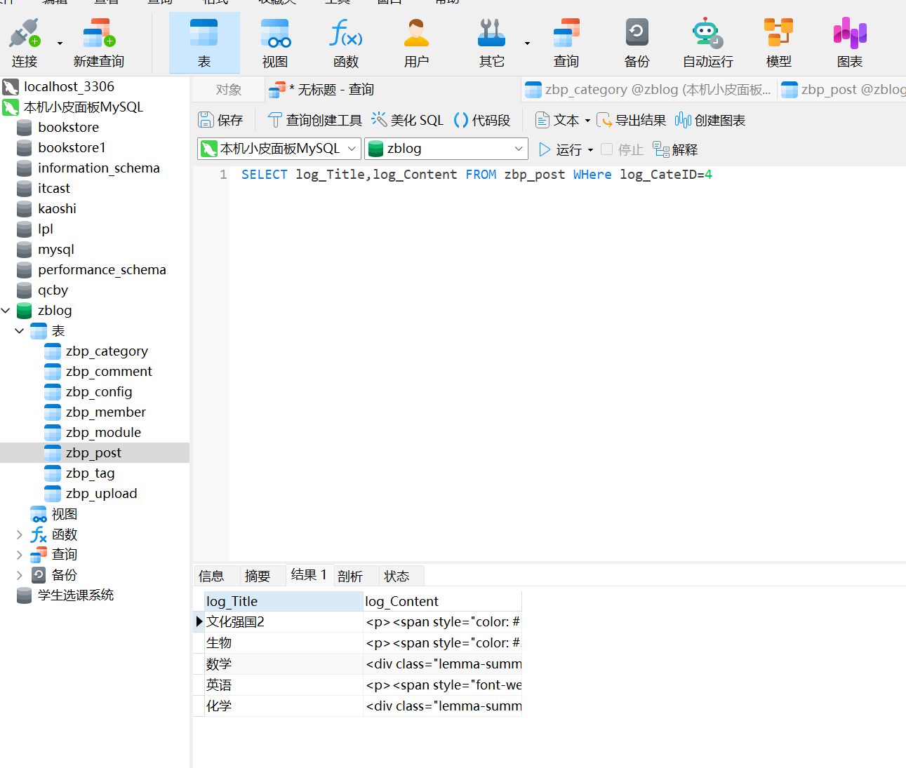
Task: Open the 文本 dropdown arrow
Action: point(587,121)
